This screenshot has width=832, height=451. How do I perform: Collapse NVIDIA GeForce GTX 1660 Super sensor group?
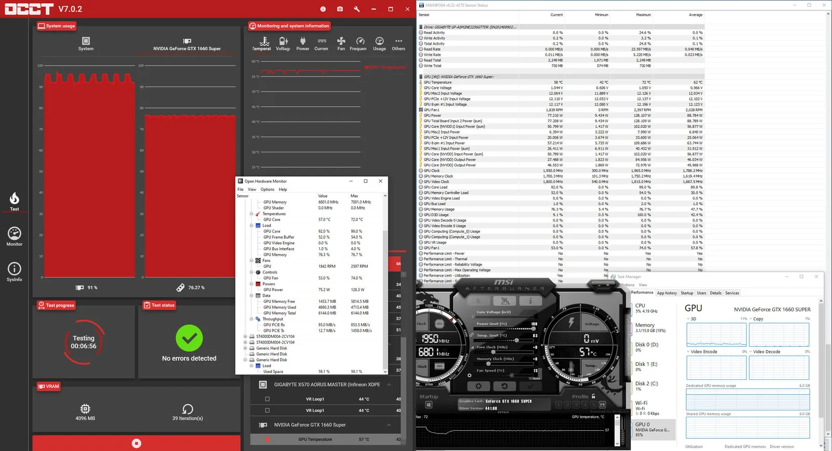pyautogui.click(x=389, y=425)
